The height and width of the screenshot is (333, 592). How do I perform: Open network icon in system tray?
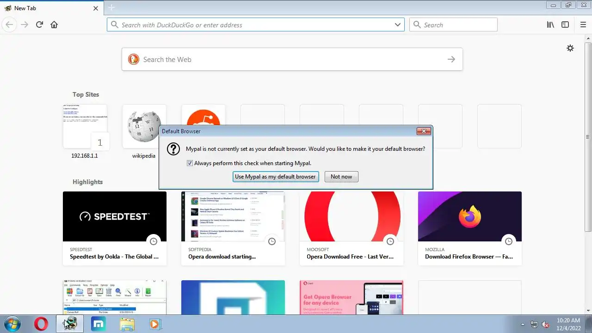tap(534, 324)
